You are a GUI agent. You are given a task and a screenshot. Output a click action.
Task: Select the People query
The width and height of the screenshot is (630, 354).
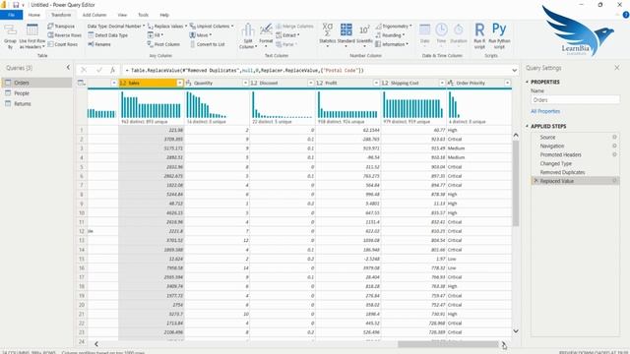pos(37,93)
